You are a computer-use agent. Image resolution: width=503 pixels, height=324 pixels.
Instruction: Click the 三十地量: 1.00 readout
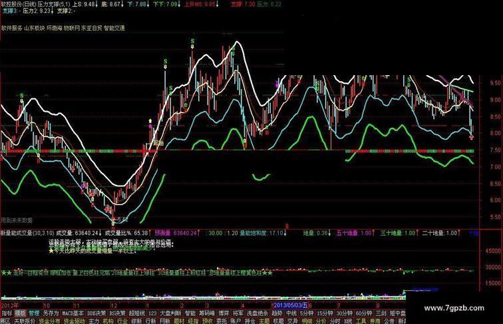(x=399, y=234)
